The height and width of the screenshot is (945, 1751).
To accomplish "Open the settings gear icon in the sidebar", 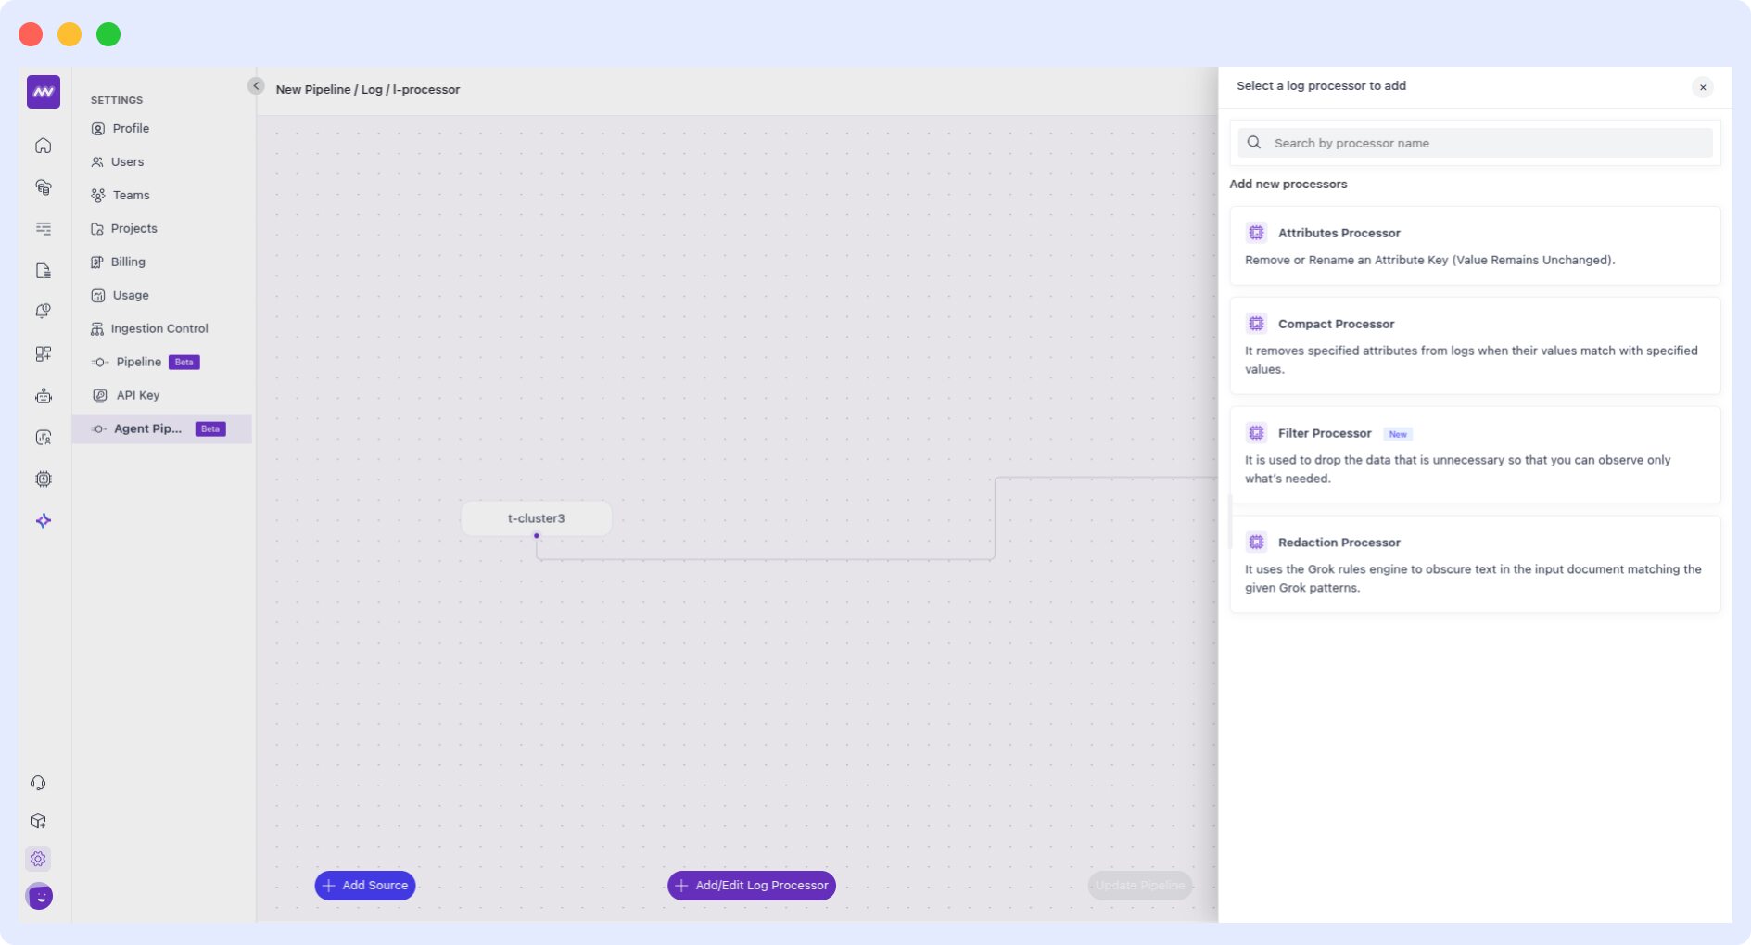I will (x=38, y=859).
